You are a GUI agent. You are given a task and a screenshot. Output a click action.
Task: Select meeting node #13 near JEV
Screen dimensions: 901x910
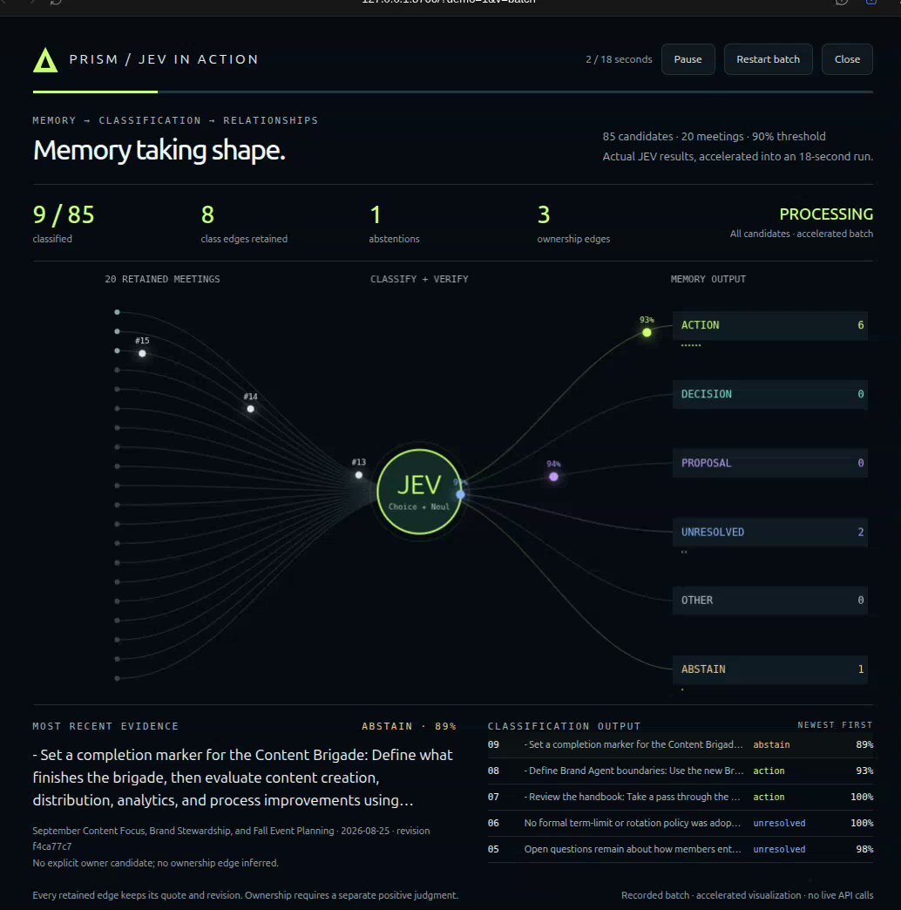pyautogui.click(x=359, y=475)
